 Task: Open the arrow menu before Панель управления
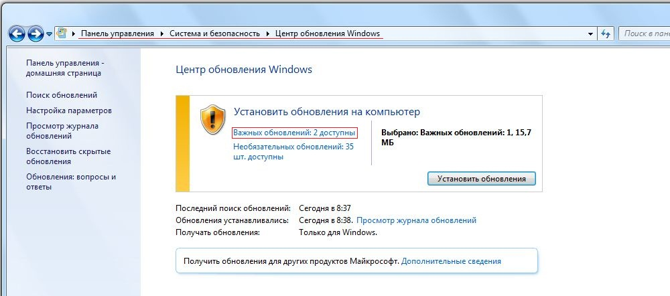(x=74, y=33)
